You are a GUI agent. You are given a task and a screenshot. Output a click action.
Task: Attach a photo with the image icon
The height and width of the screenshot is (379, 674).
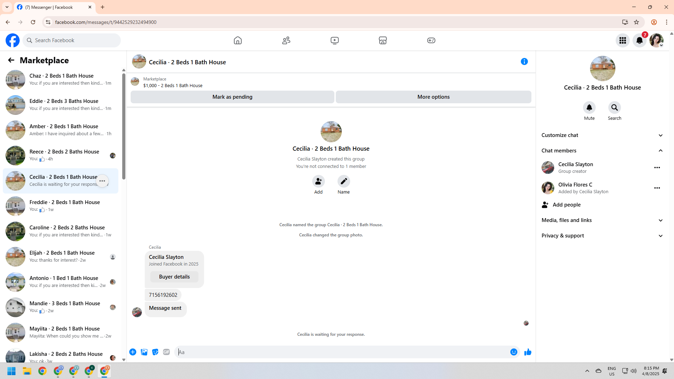click(144, 352)
